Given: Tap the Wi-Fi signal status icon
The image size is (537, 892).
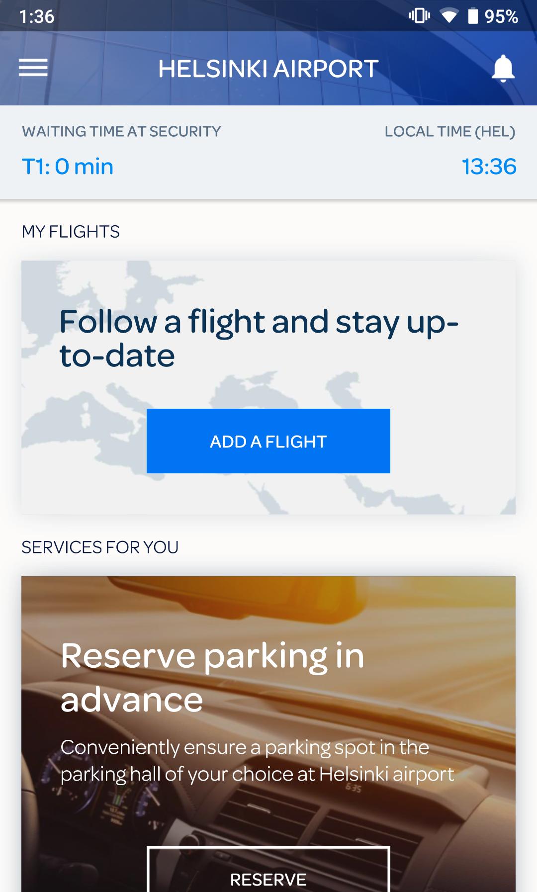Looking at the screenshot, I should (x=448, y=16).
